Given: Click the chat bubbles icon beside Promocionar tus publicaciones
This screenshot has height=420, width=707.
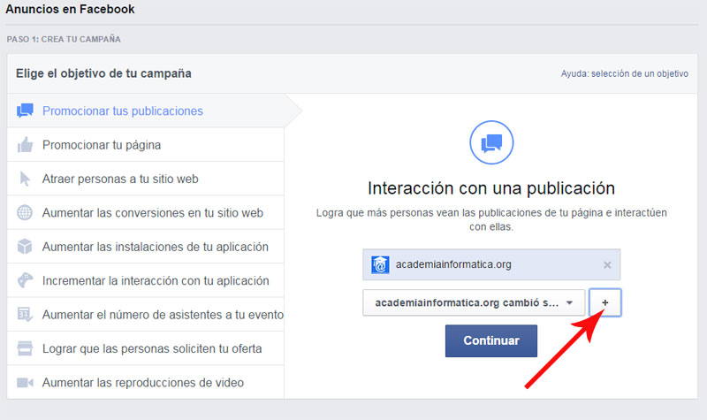Looking at the screenshot, I should pyautogui.click(x=25, y=111).
